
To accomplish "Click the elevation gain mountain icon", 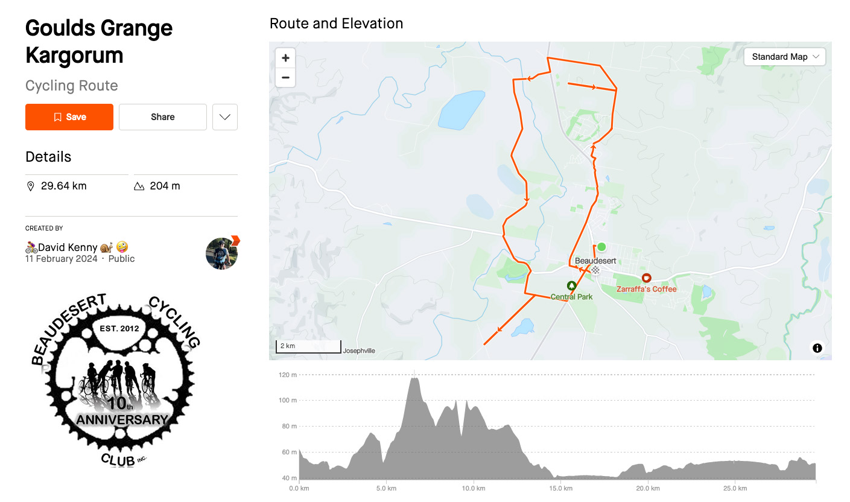I will pos(139,186).
